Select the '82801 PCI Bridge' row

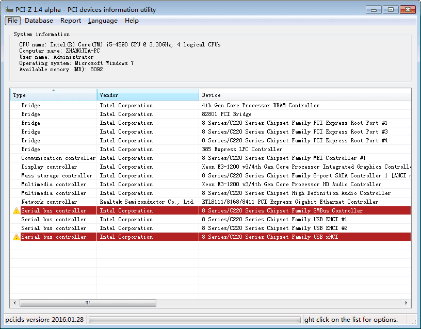tap(211, 114)
